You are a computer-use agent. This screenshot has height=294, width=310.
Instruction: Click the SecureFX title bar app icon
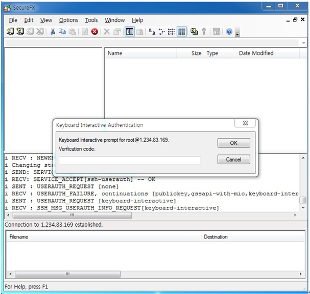[x=7, y=8]
